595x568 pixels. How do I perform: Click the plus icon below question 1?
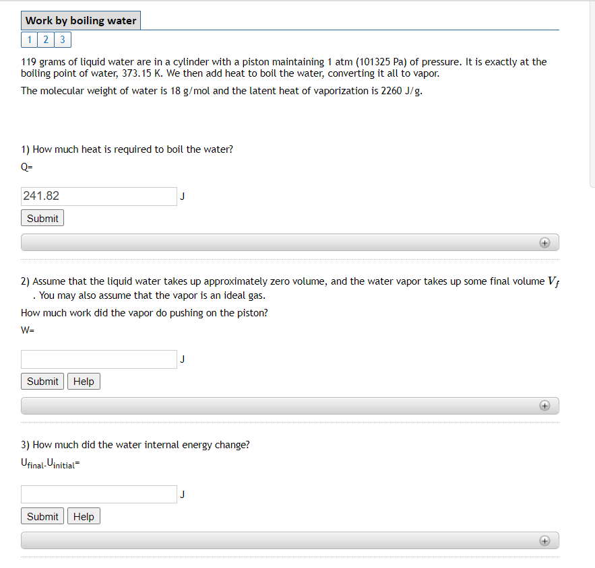click(x=544, y=242)
